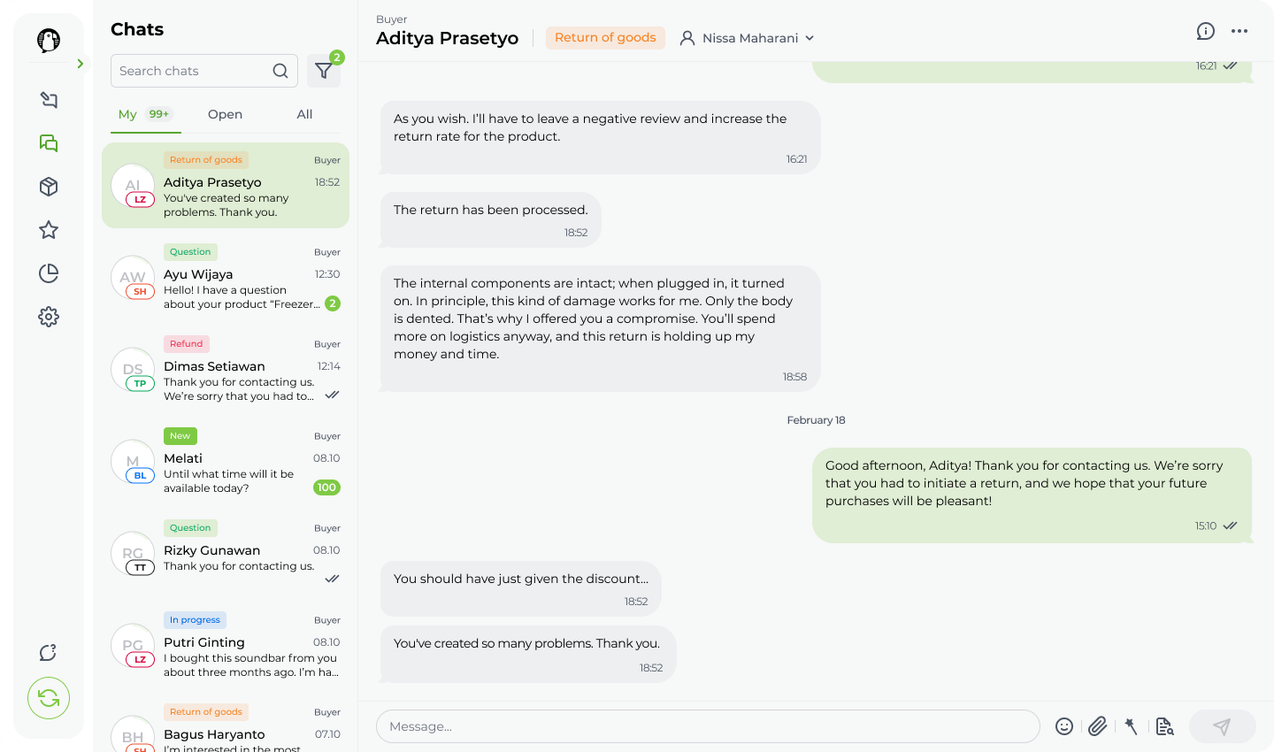The height and width of the screenshot is (752, 1274).
Task: Select the magic wand assistant icon
Action: click(1131, 725)
